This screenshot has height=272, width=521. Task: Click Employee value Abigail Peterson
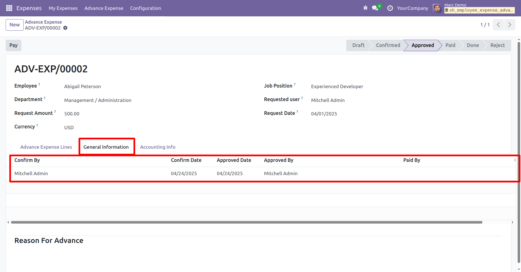[x=83, y=86]
